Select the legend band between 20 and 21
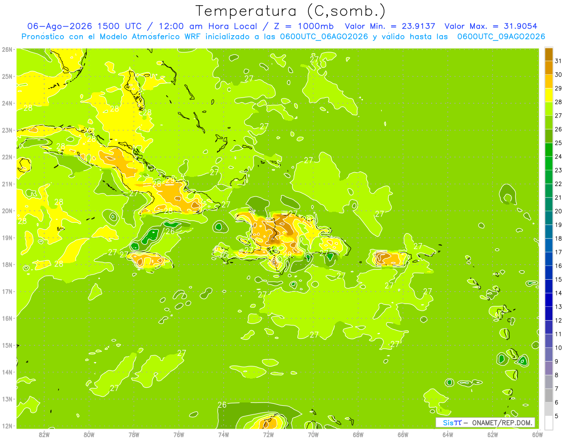 549,205
